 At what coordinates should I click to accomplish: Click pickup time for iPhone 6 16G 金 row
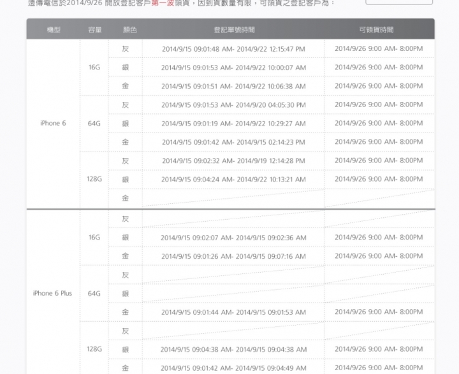[379, 86]
